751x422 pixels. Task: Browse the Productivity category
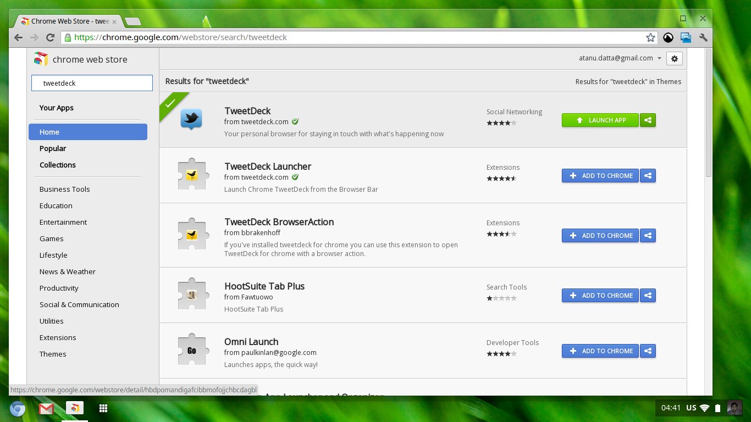[x=59, y=288]
